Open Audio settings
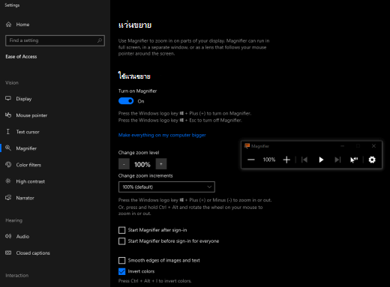The height and width of the screenshot is (287, 390). pos(17,236)
